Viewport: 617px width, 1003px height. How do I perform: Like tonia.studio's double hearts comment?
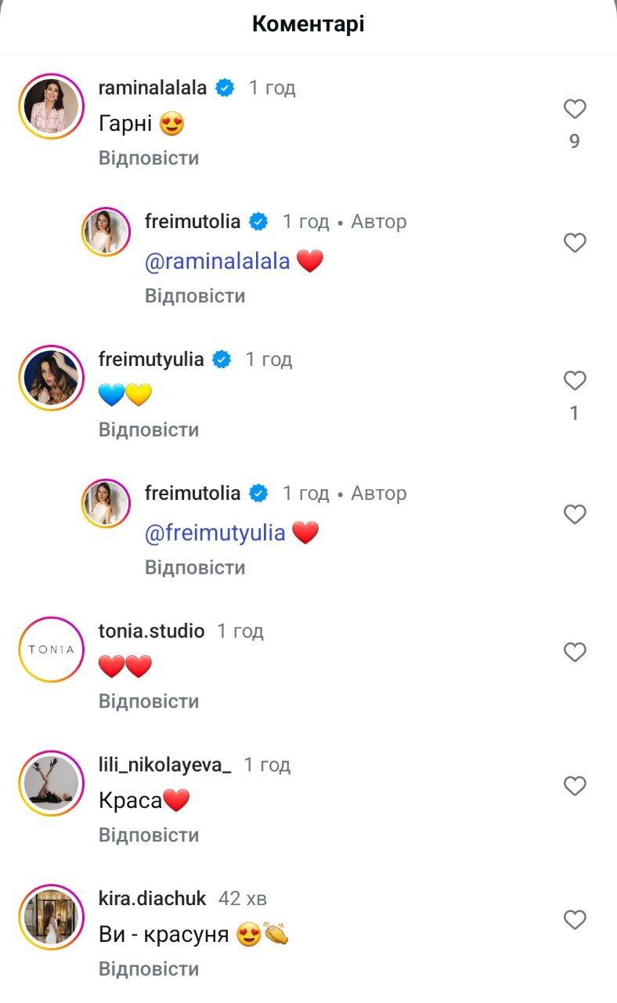(575, 652)
